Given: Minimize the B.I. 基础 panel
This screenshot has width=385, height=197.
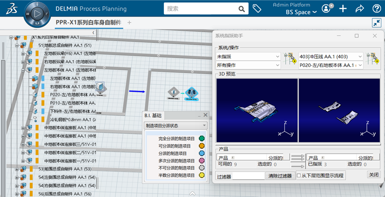Looking at the screenshot, I should [199, 115].
